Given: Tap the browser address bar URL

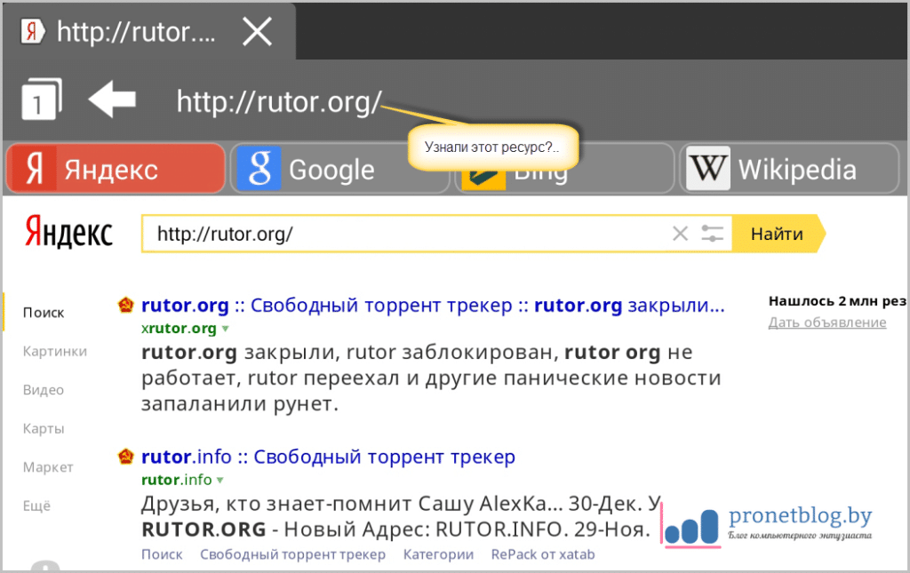Looking at the screenshot, I should point(279,102).
